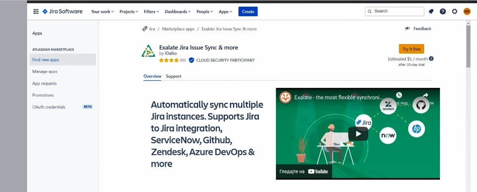The width and height of the screenshot is (477, 192).
Task: Click the (60) reviews count
Action: (x=183, y=60)
